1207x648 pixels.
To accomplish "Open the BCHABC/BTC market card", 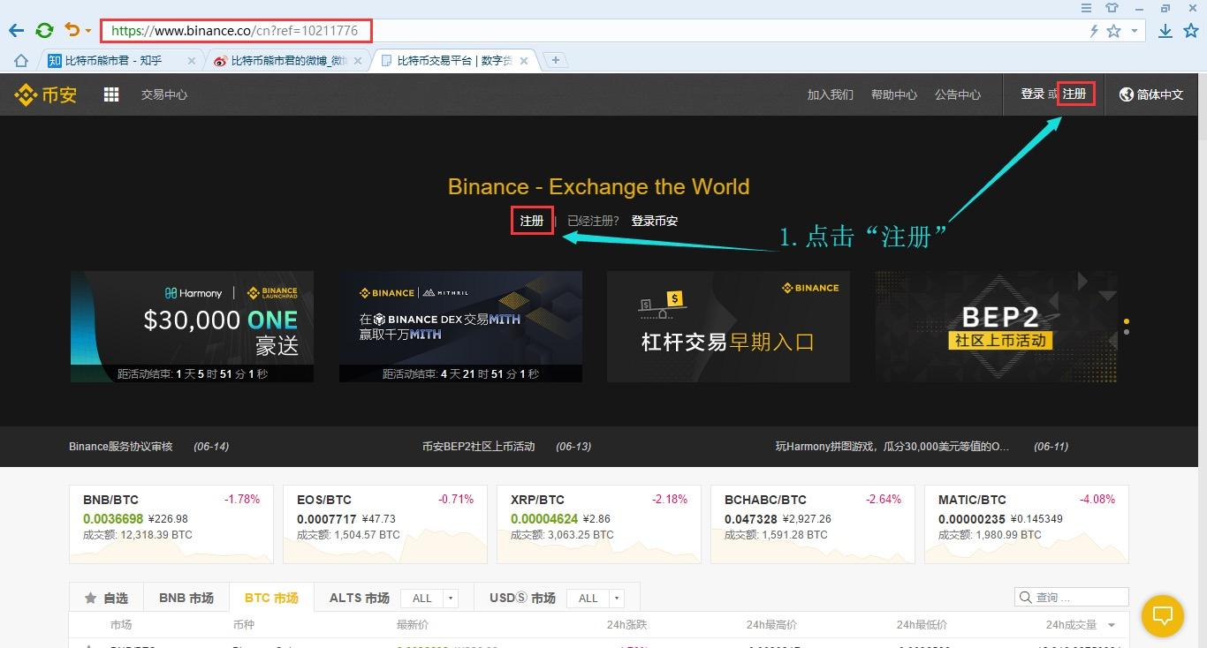I will click(x=813, y=524).
